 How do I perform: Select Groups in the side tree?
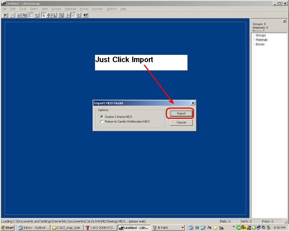click(x=261, y=35)
